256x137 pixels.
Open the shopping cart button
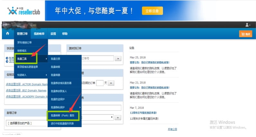246,34
